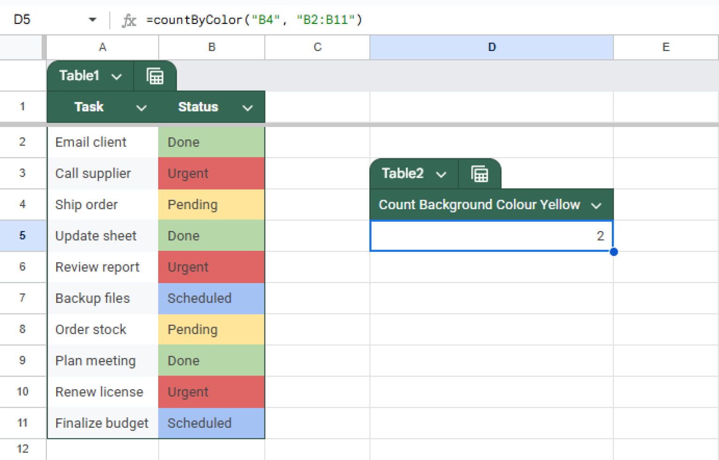Expand the Table1 name dropdown
This screenshot has width=719, height=460.
point(116,75)
